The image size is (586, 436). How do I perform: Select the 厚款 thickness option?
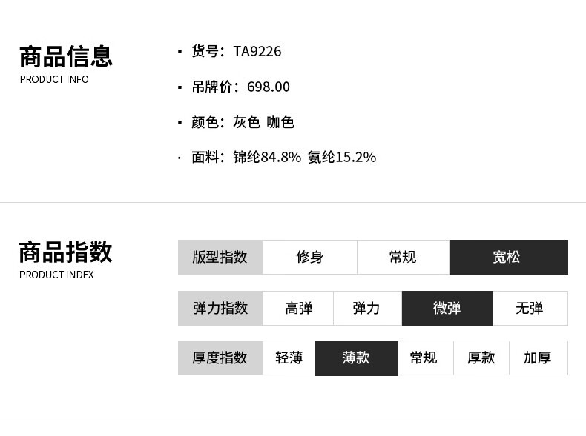(481, 358)
